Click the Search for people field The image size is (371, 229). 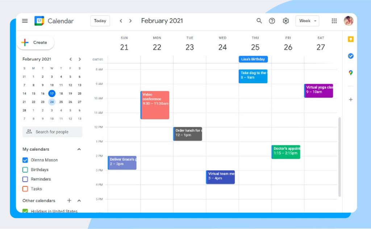tap(52, 132)
